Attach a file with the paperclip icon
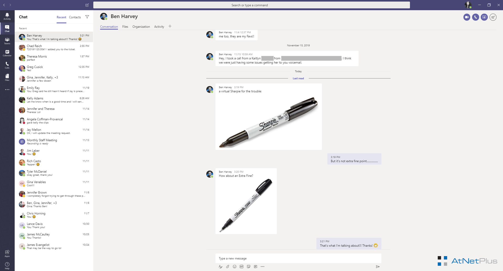This screenshot has width=503, height=271. coord(228,267)
